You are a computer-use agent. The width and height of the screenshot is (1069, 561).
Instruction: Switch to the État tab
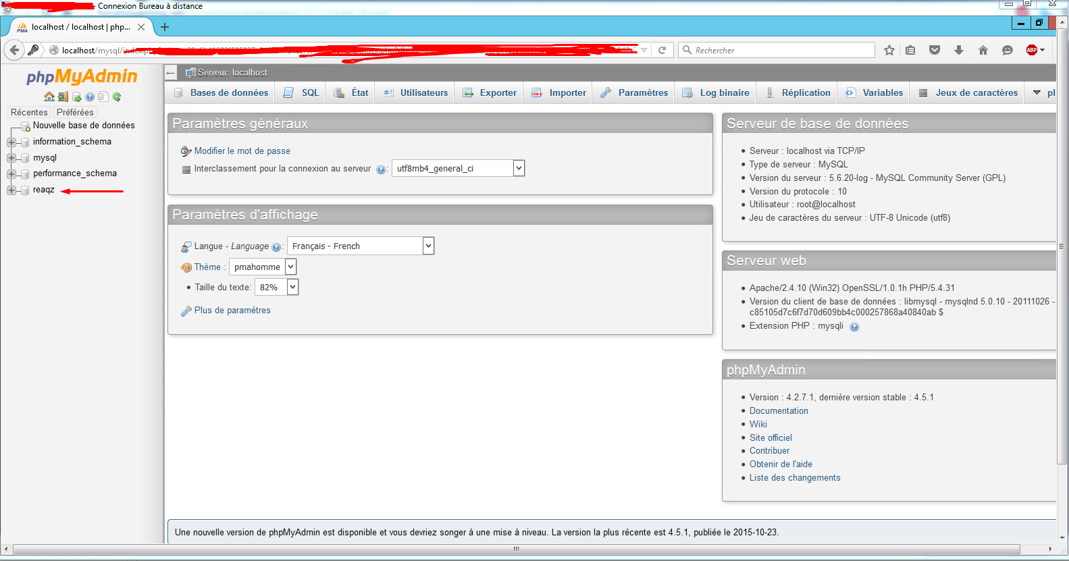351,92
